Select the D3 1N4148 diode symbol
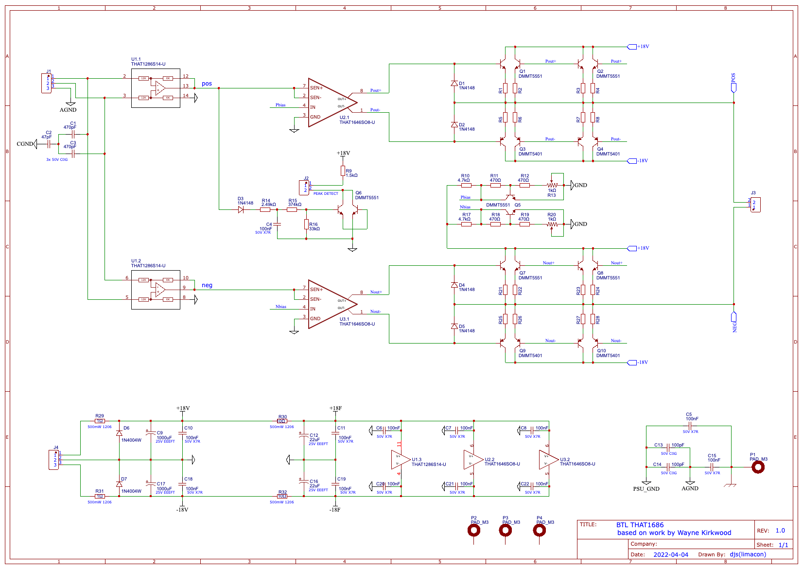 (x=241, y=209)
